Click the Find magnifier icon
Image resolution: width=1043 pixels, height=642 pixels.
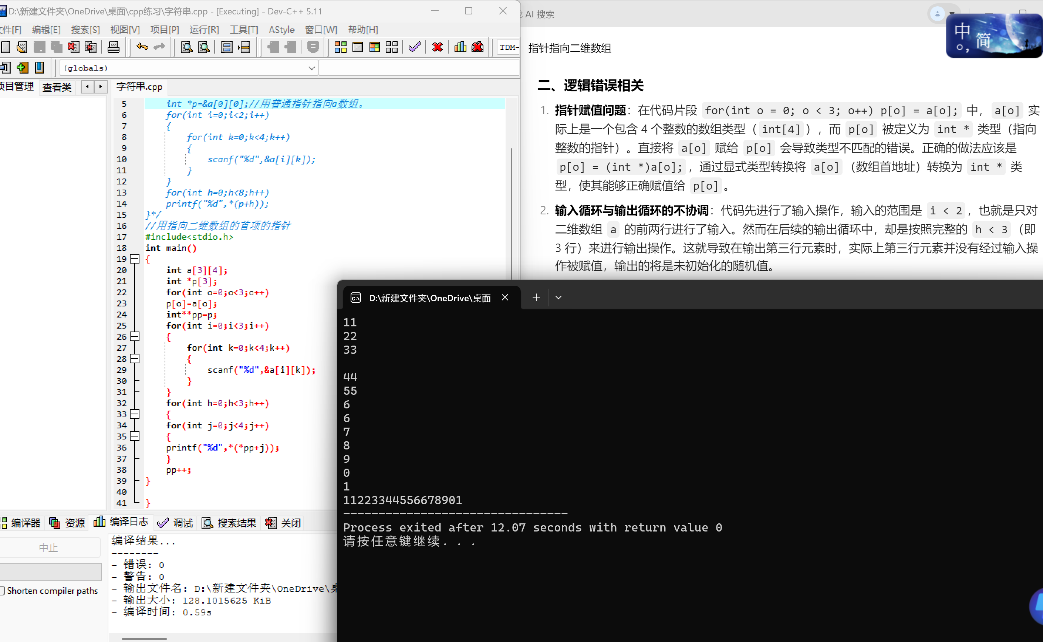pos(186,47)
